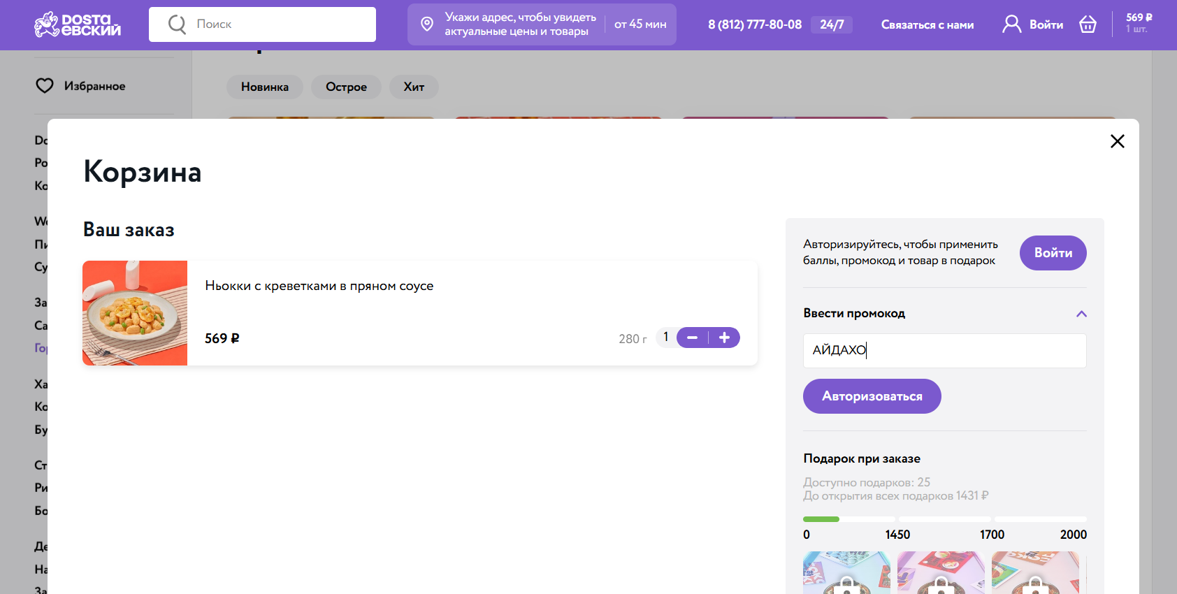This screenshot has height=594, width=1177.
Task: Select the Острое filter chip
Action: pyautogui.click(x=346, y=87)
